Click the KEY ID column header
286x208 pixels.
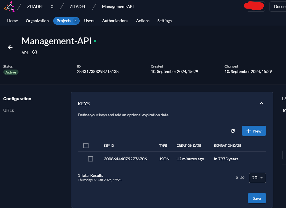coord(109,146)
